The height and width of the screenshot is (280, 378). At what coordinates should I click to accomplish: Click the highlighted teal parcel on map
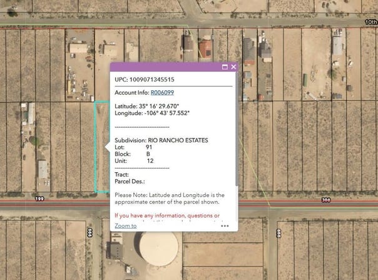point(102,147)
